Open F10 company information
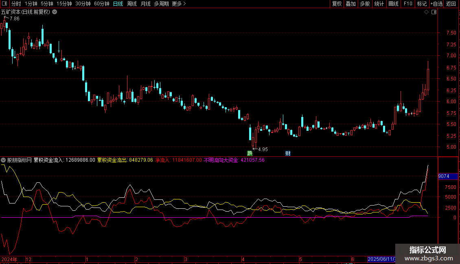 (408, 4)
